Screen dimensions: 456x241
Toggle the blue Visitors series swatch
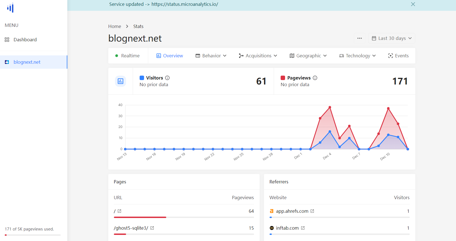142,78
